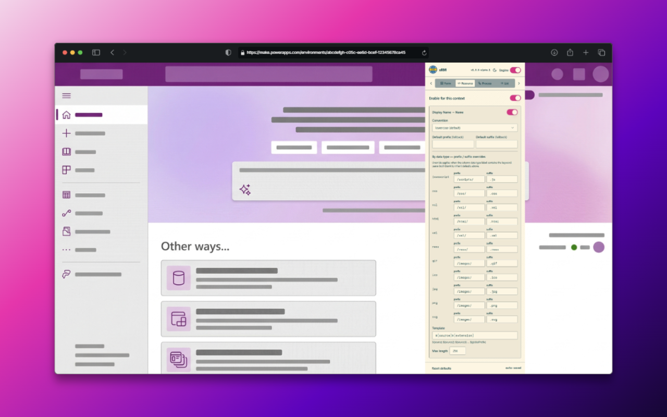Open a new tab with plus icon
Screen dimensions: 667x417
586,53
